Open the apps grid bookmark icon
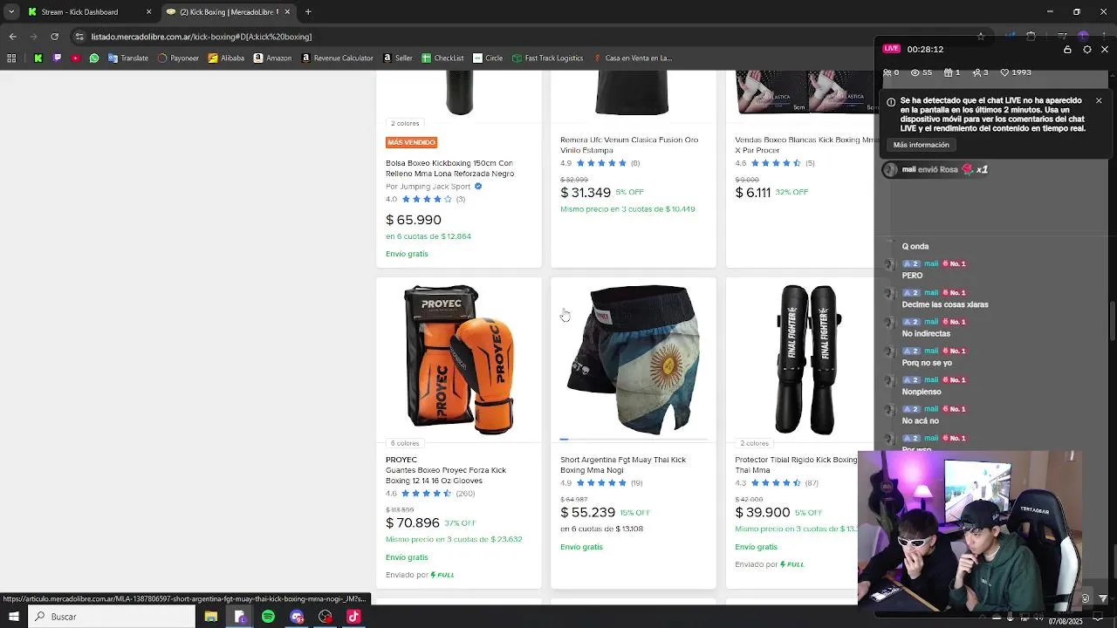Screen dimensions: 1117x628 (x=11, y=58)
